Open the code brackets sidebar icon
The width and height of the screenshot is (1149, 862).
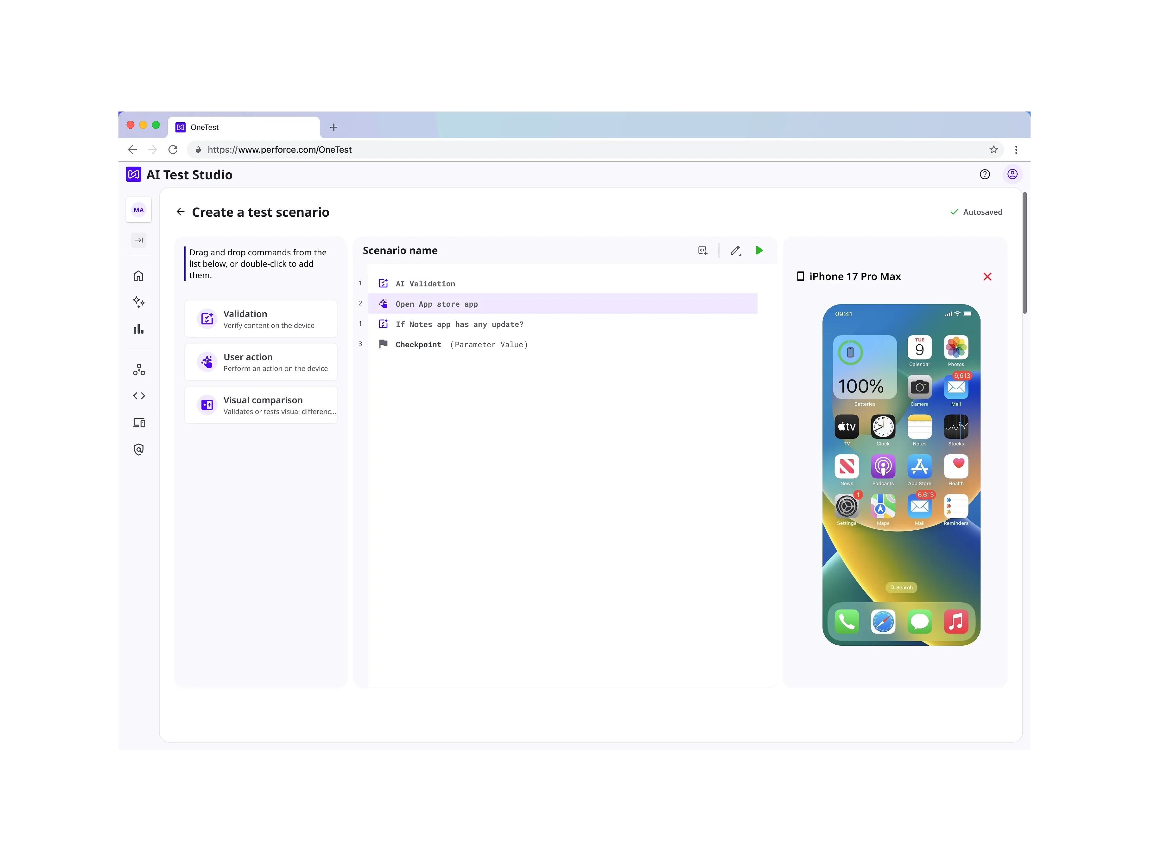(x=139, y=396)
